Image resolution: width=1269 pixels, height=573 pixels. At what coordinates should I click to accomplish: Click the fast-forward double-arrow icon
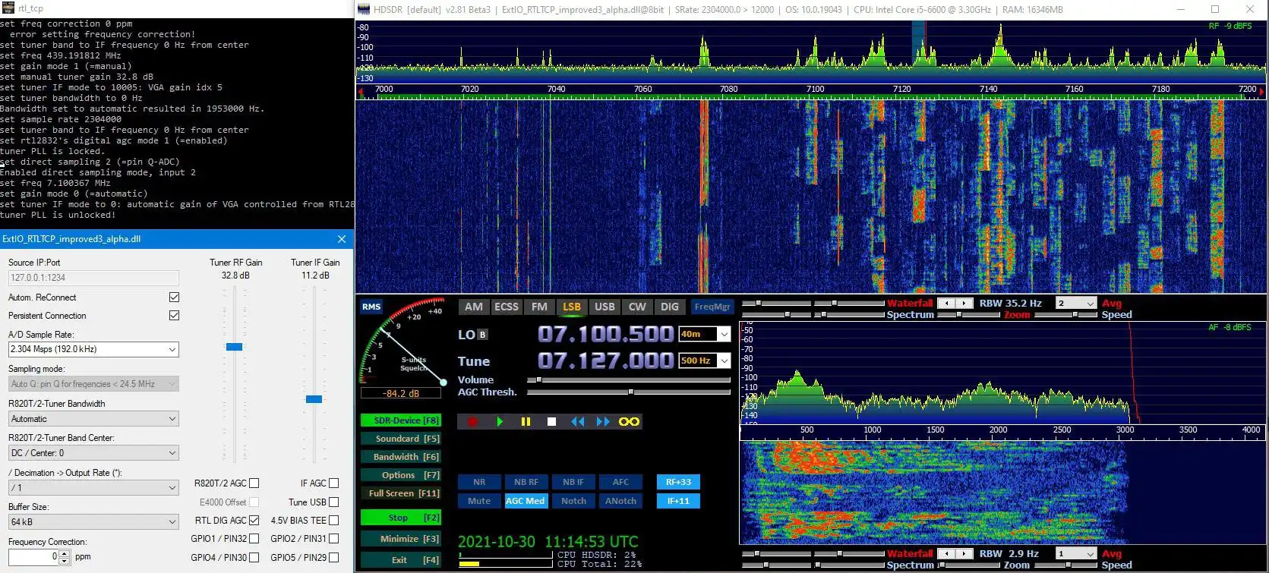[x=603, y=421]
